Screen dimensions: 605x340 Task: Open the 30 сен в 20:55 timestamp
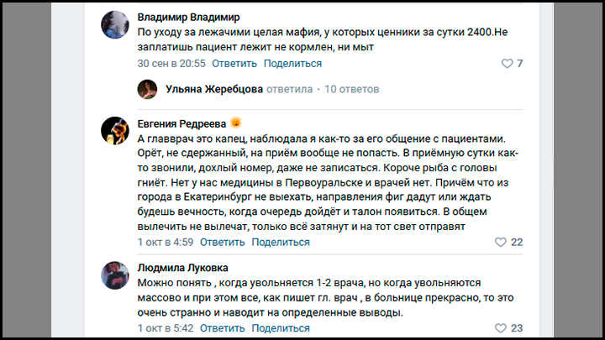pyautogui.click(x=171, y=63)
